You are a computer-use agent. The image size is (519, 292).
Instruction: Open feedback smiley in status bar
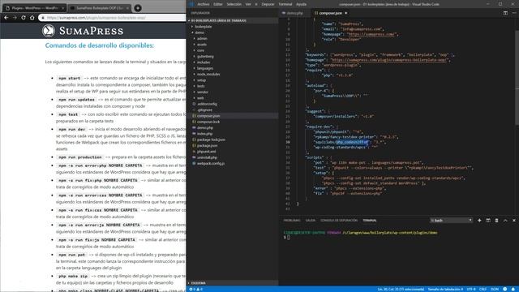click(504, 289)
